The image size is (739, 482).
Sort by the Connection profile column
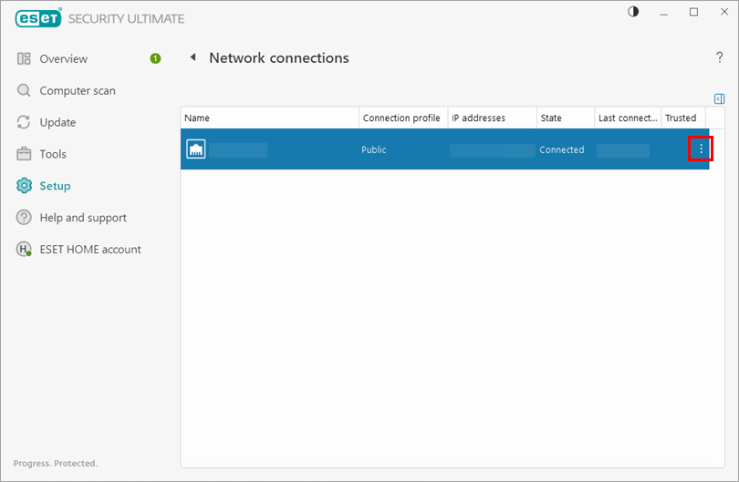[x=401, y=118]
